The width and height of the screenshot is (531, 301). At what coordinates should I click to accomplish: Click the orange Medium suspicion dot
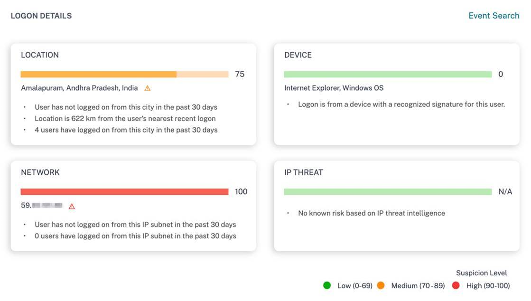[x=381, y=285]
